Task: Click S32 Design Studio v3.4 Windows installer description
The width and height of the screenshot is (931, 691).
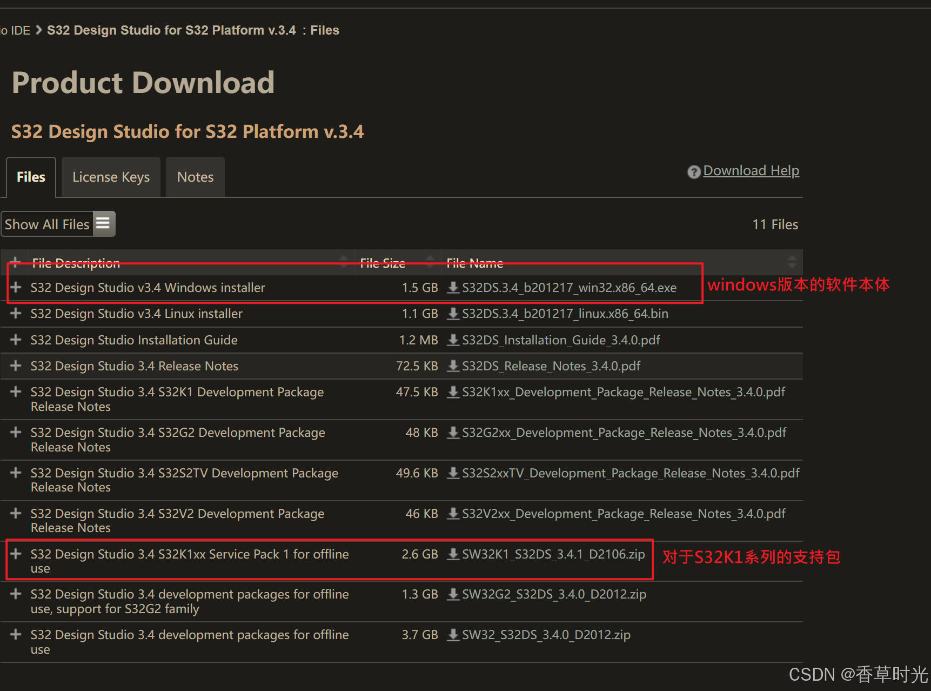Action: click(x=148, y=288)
